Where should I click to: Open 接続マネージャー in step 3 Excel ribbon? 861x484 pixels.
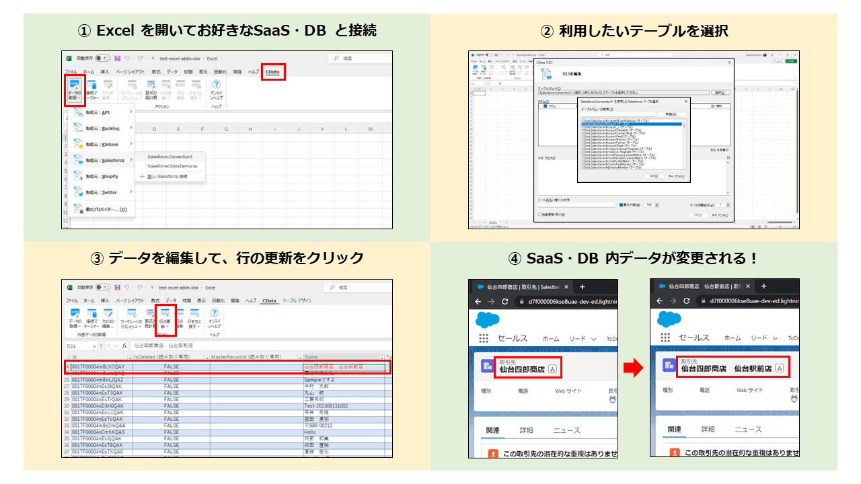[x=91, y=319]
